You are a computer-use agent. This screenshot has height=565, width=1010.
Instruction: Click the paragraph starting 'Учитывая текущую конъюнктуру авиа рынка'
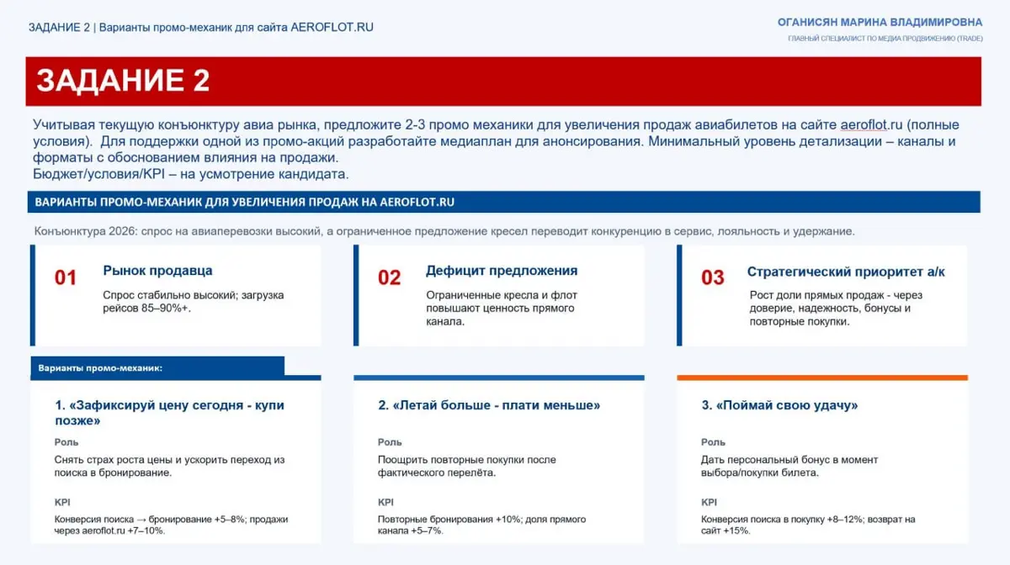[495, 140]
